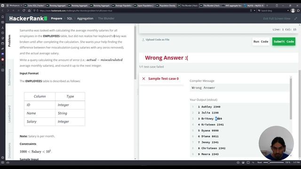Screen dimensions: 301x169
Task: Reset the page zoom level
Action: coord(260,162)
